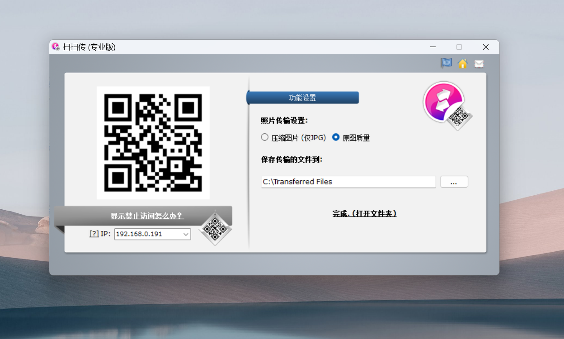
Task: Select the 原图质量 radio option
Action: click(x=336, y=137)
